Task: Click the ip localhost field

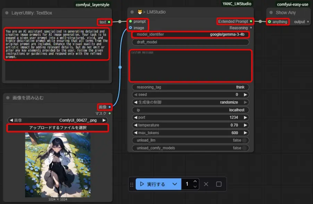Action: (x=191, y=110)
